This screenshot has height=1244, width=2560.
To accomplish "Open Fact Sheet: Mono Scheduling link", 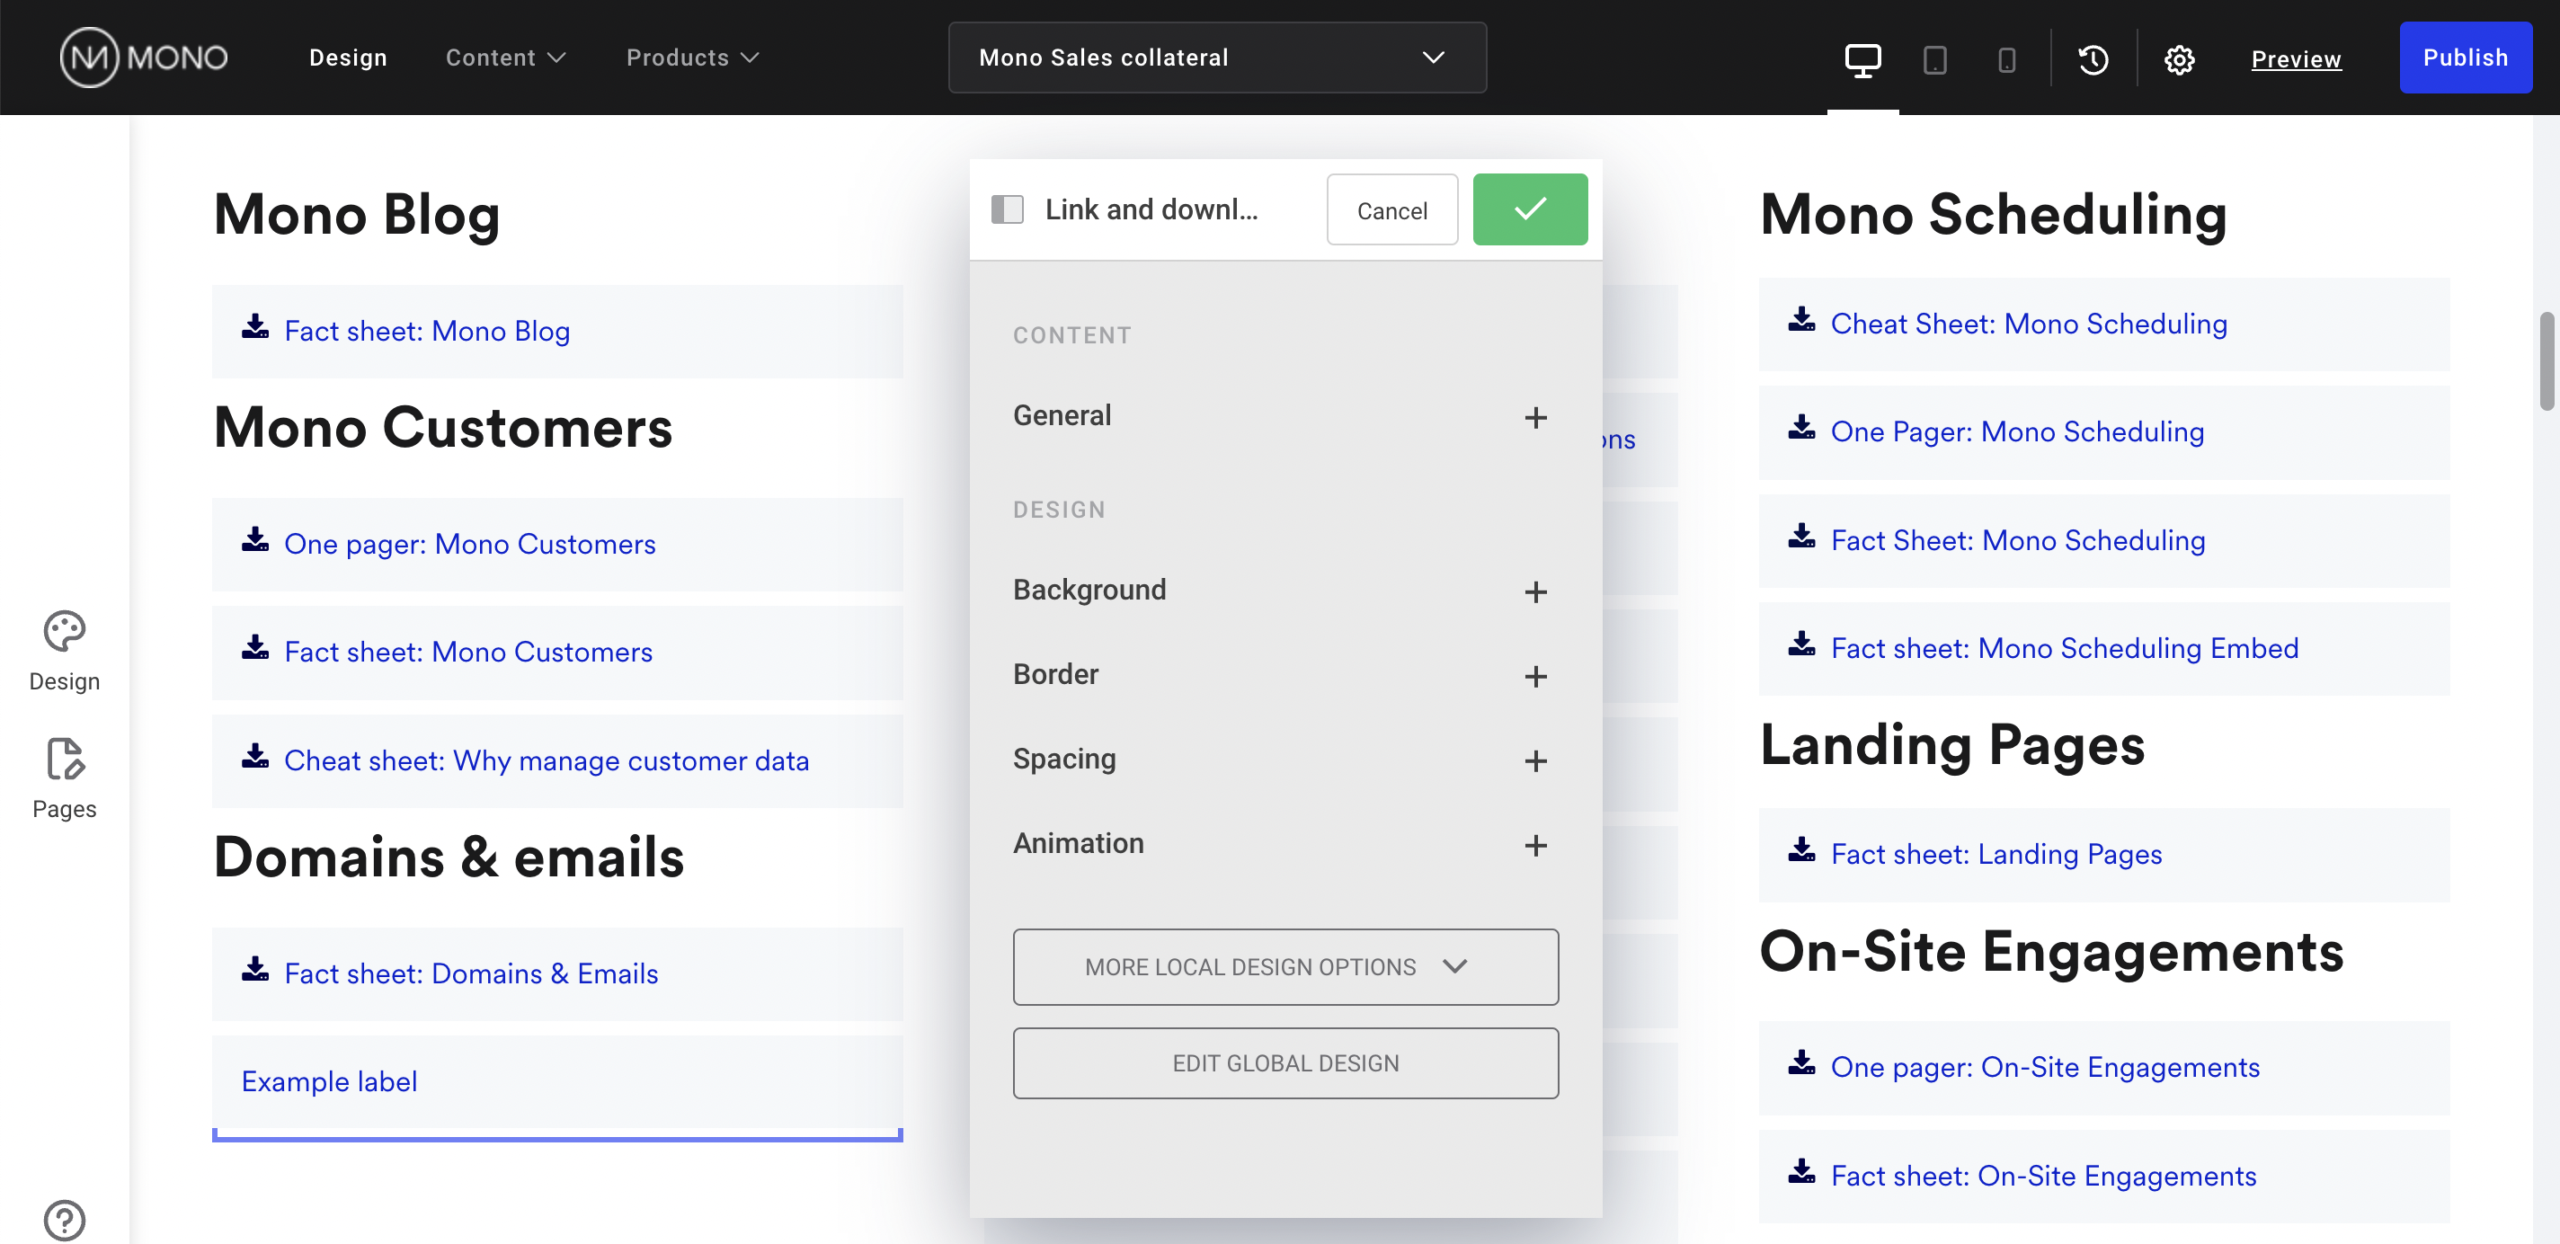I will click(2017, 540).
